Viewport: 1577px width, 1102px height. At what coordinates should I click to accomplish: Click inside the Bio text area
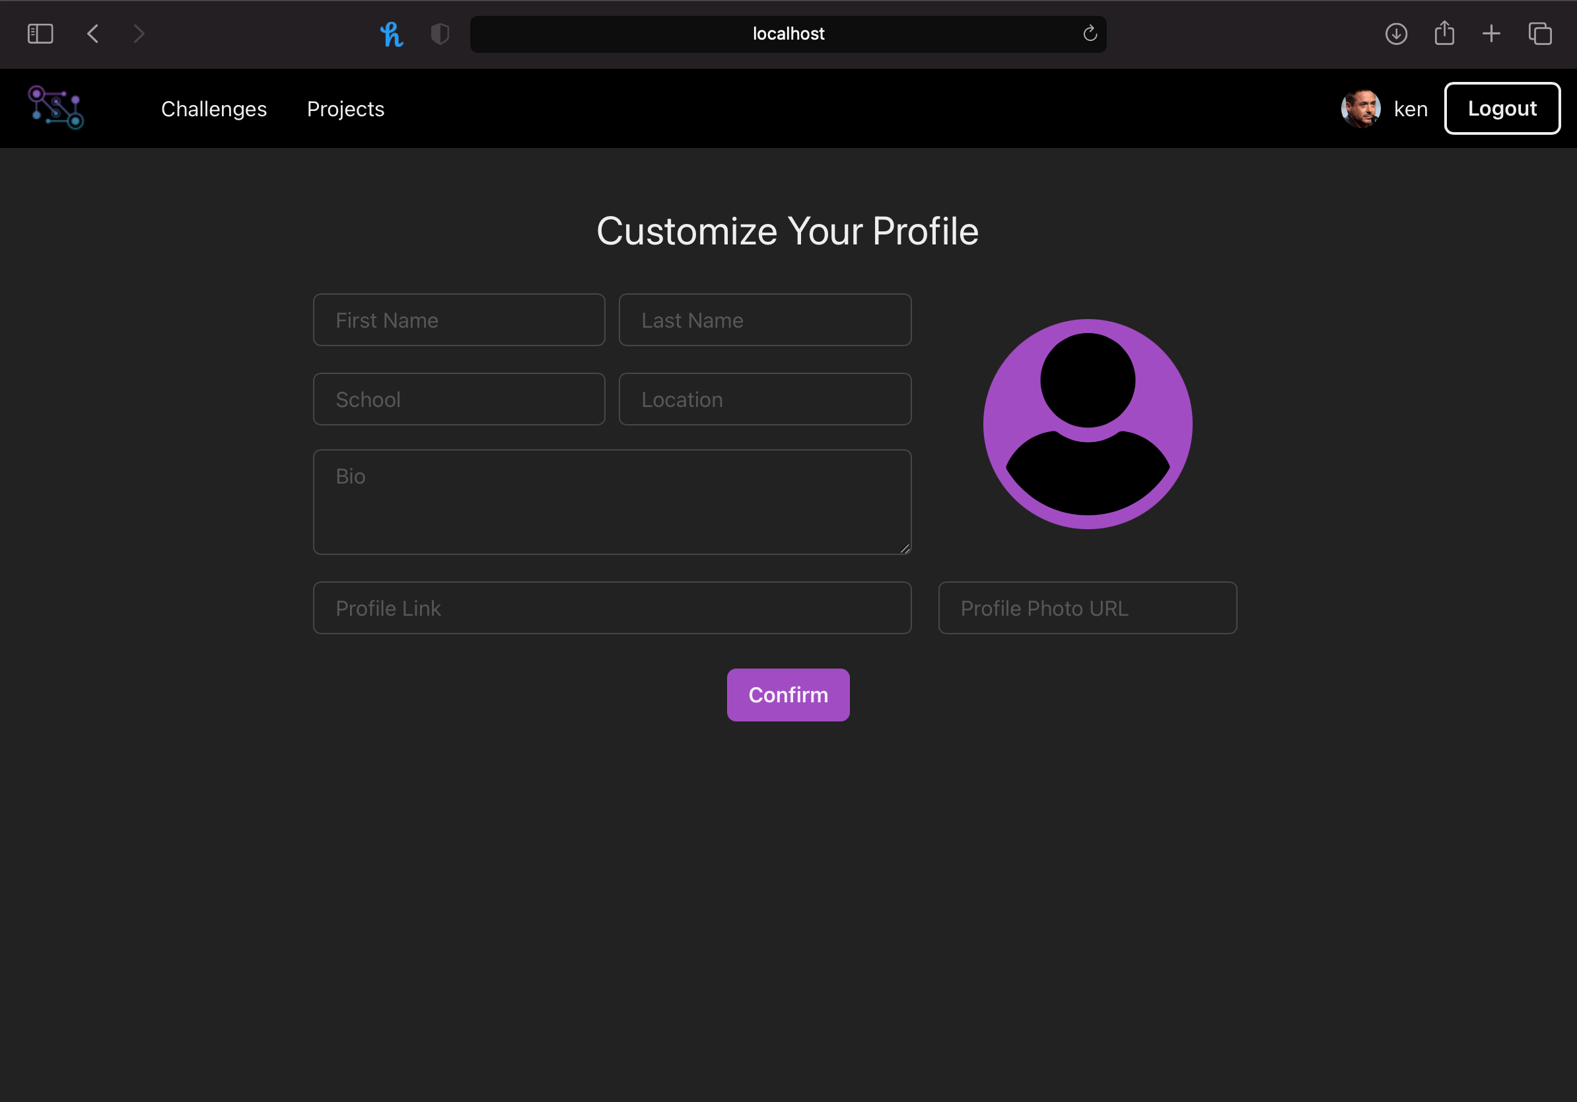(612, 502)
